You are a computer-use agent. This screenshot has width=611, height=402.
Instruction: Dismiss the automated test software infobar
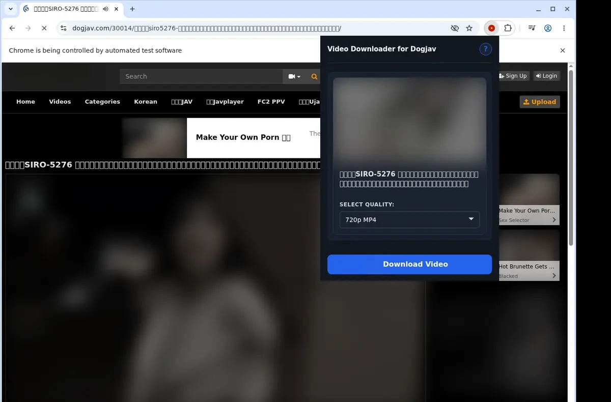563,50
